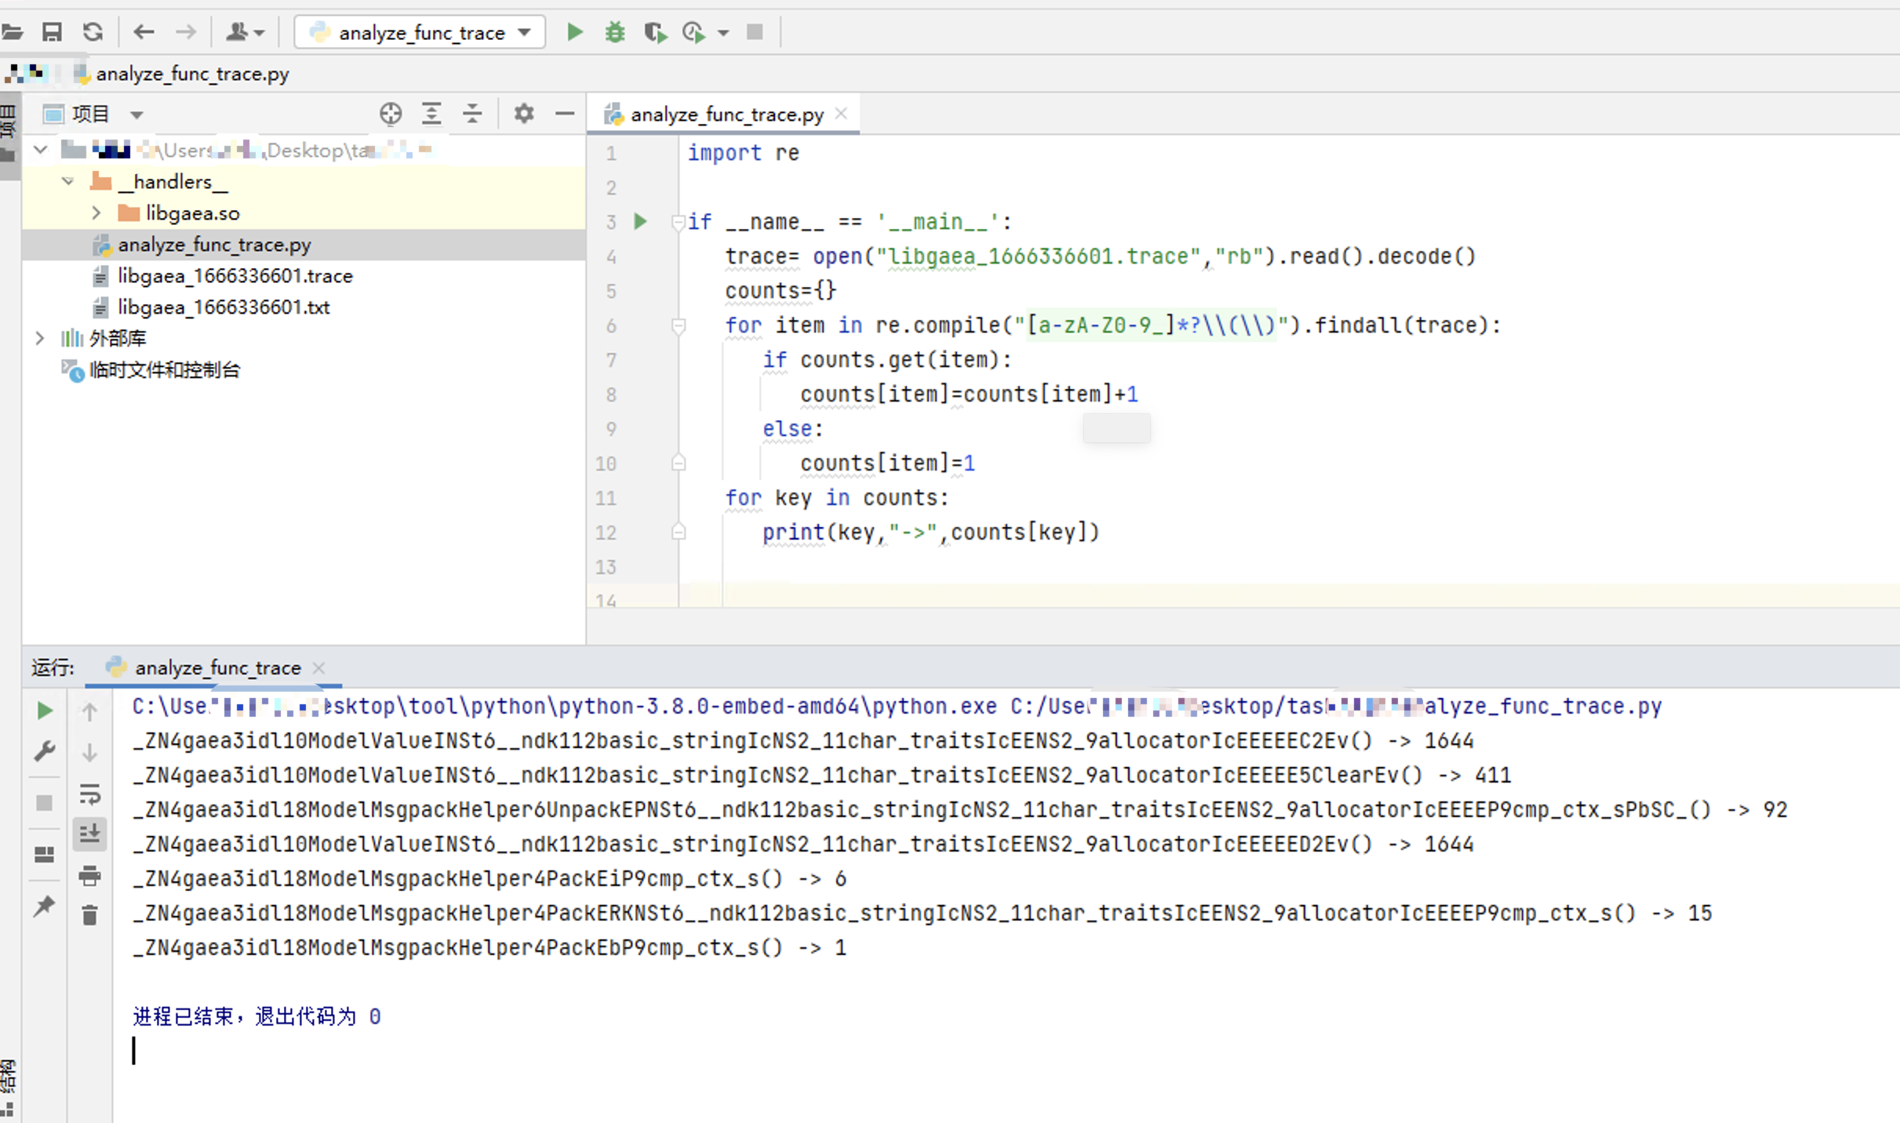This screenshot has width=1900, height=1123.
Task: Toggle soft-wrap in run console
Action: (89, 794)
